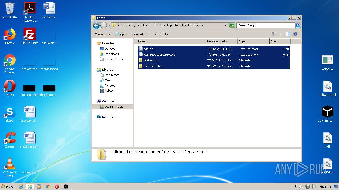
Task: Open the recent locations dropdown arrow
Action: pyautogui.click(x=109, y=26)
